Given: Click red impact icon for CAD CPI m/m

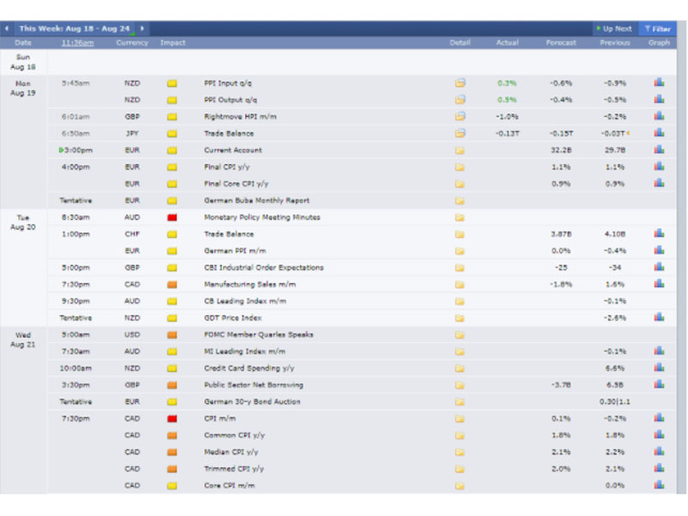Looking at the screenshot, I should pyautogui.click(x=172, y=418).
